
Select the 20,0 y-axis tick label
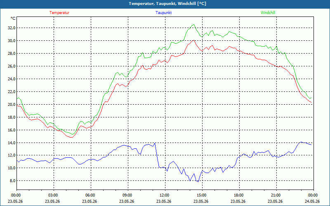click(12, 105)
